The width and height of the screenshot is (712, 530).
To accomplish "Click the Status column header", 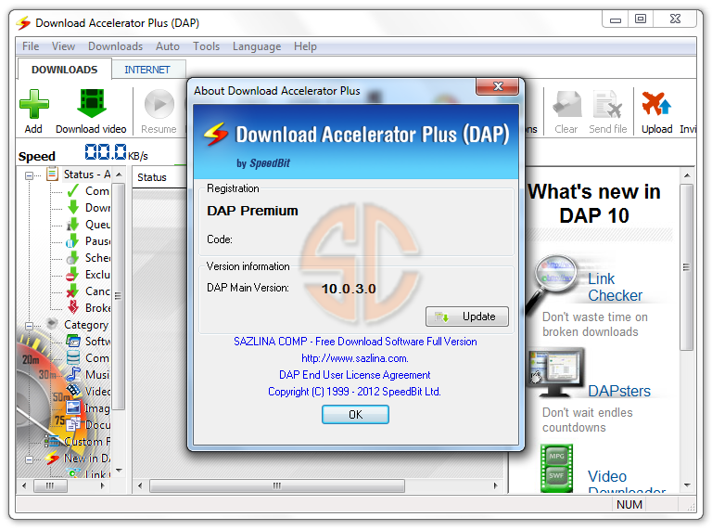I will point(159,177).
